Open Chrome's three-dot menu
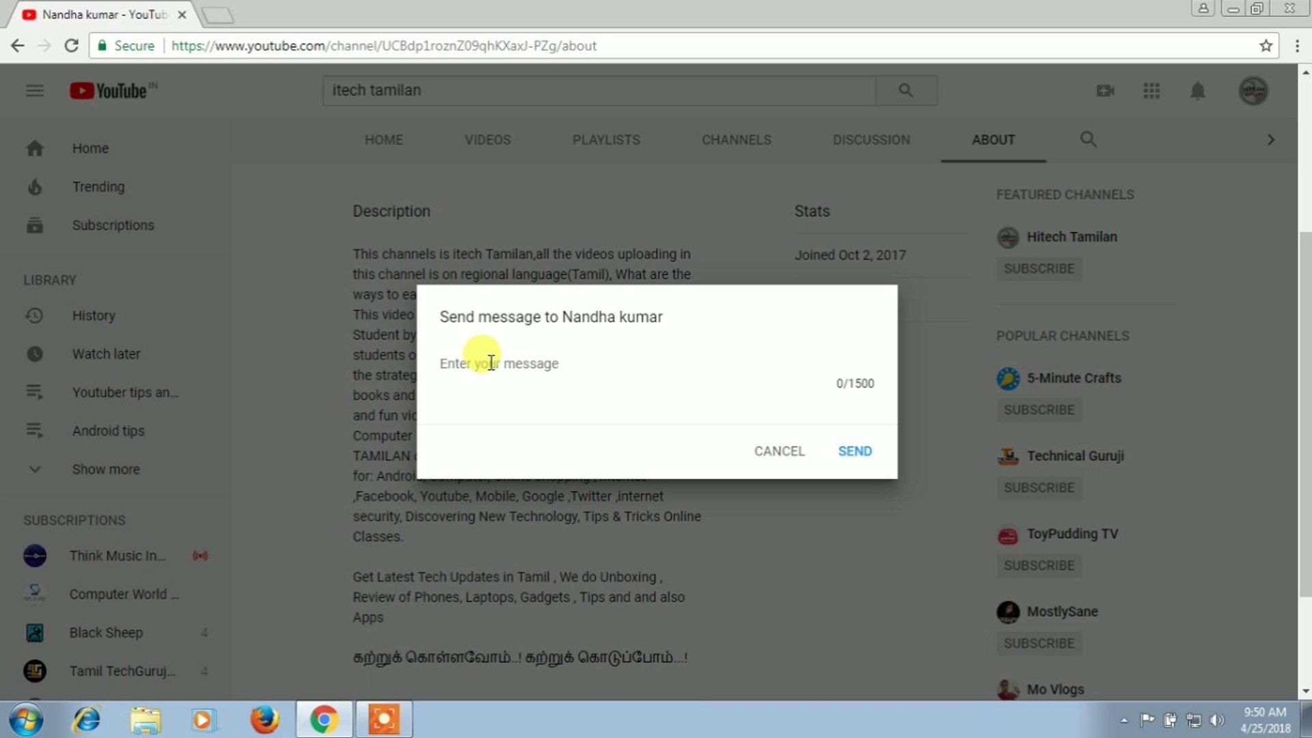This screenshot has height=738, width=1312. click(1298, 45)
